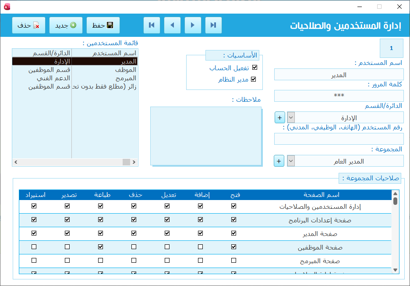The width and height of the screenshot is (410, 286).
Task: Click the plus button beside the department (الدائرة/القسم) field
Action: pyautogui.click(x=279, y=118)
